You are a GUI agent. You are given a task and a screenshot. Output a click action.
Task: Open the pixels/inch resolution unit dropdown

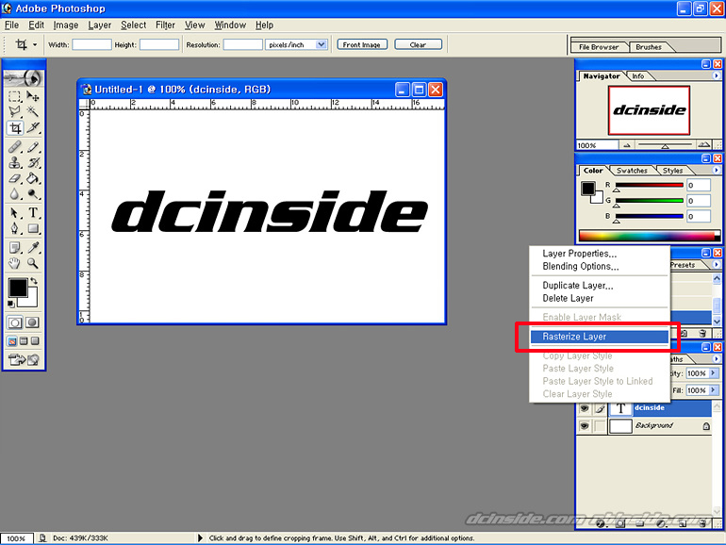[x=321, y=44]
